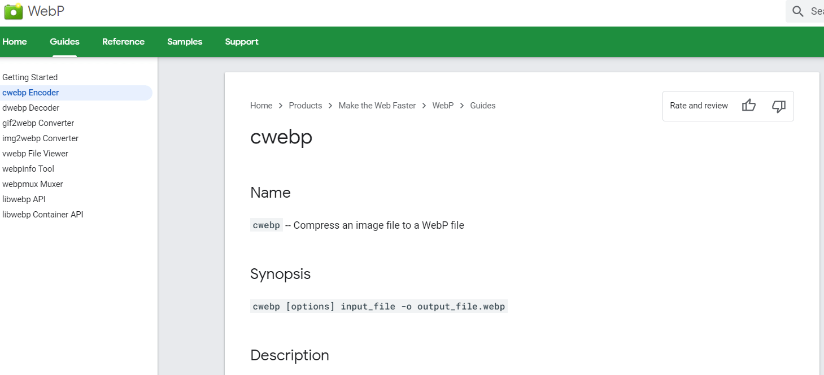Switch to the Reference tab
This screenshot has height=375, width=824.
tap(123, 42)
